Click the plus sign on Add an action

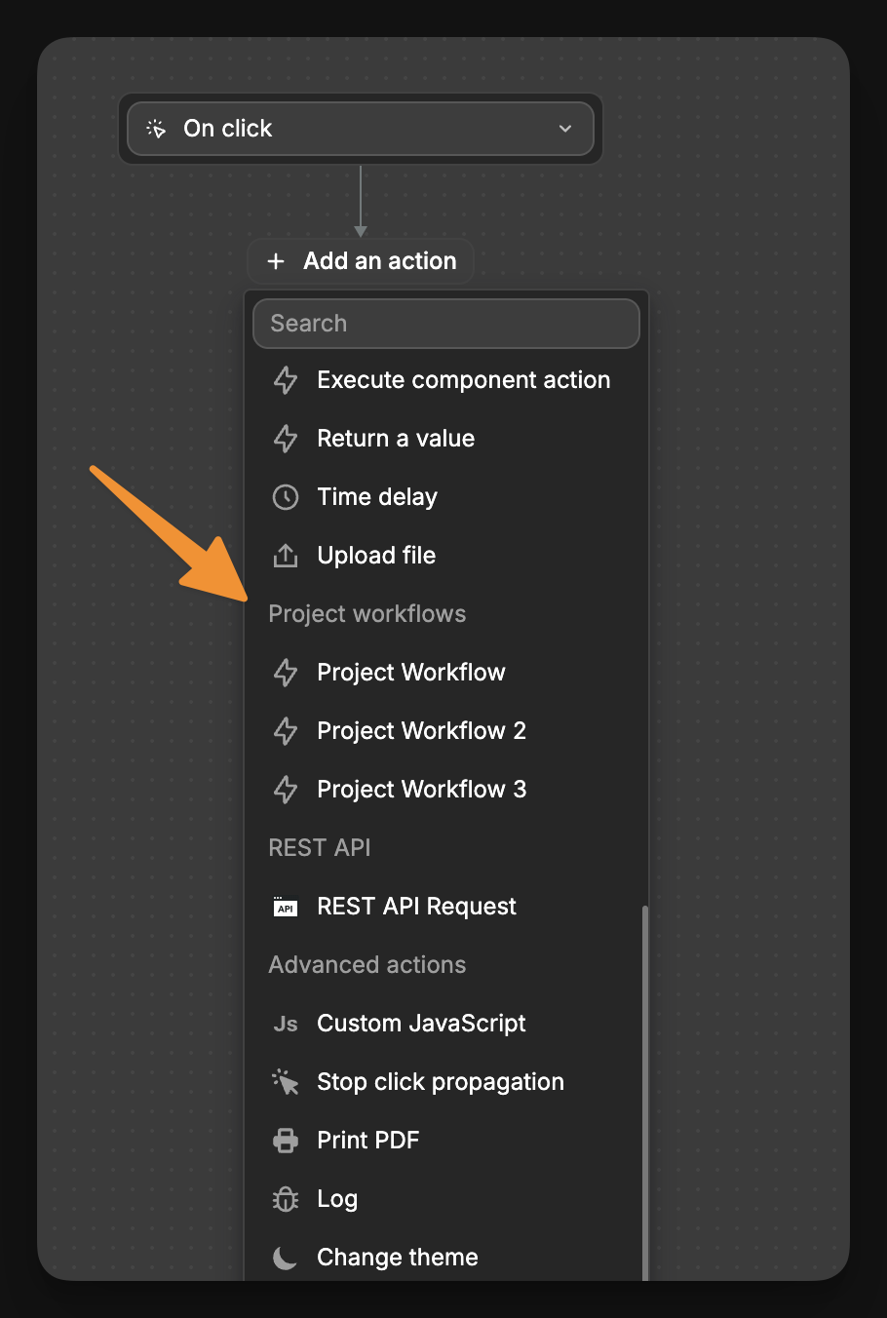click(275, 261)
